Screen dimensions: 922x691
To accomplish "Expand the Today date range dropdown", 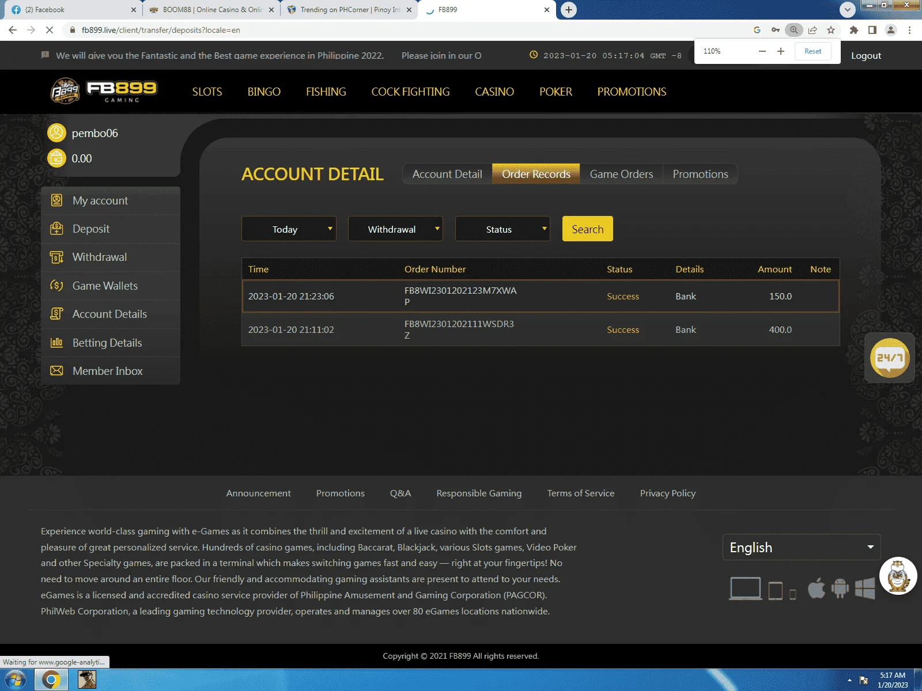I will 289,229.
